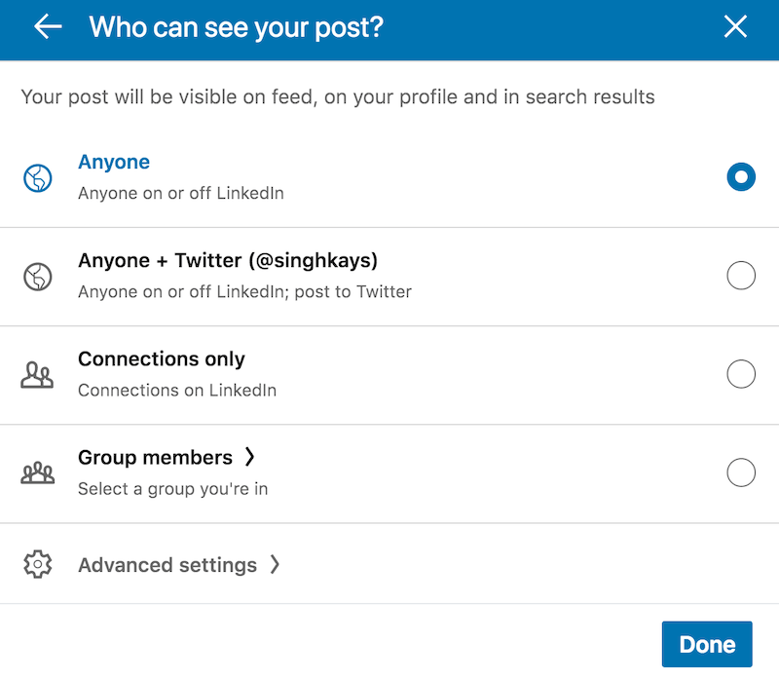Screen dimensions: 779x679
Task: Click the group icon beside Group members
Action: pos(37,472)
